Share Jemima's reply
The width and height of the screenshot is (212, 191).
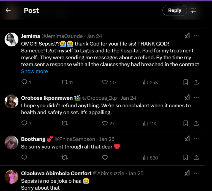pyautogui.click(x=196, y=82)
